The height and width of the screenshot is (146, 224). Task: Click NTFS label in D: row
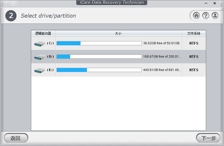pyautogui.click(x=194, y=57)
